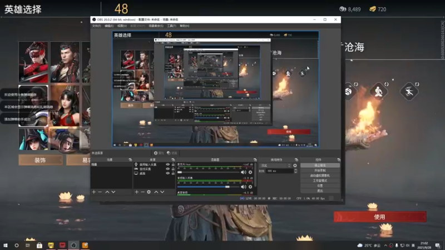The height and width of the screenshot is (250, 445).
Task: Click 工作室模式 studio mode button
Action: coord(320,181)
